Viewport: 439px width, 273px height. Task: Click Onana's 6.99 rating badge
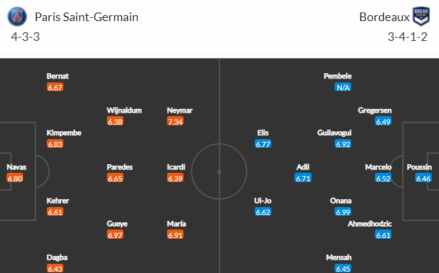343,212
